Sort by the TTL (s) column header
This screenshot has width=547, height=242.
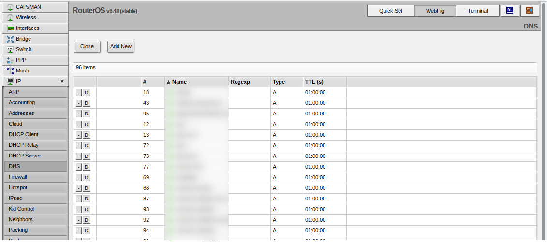tap(325, 82)
